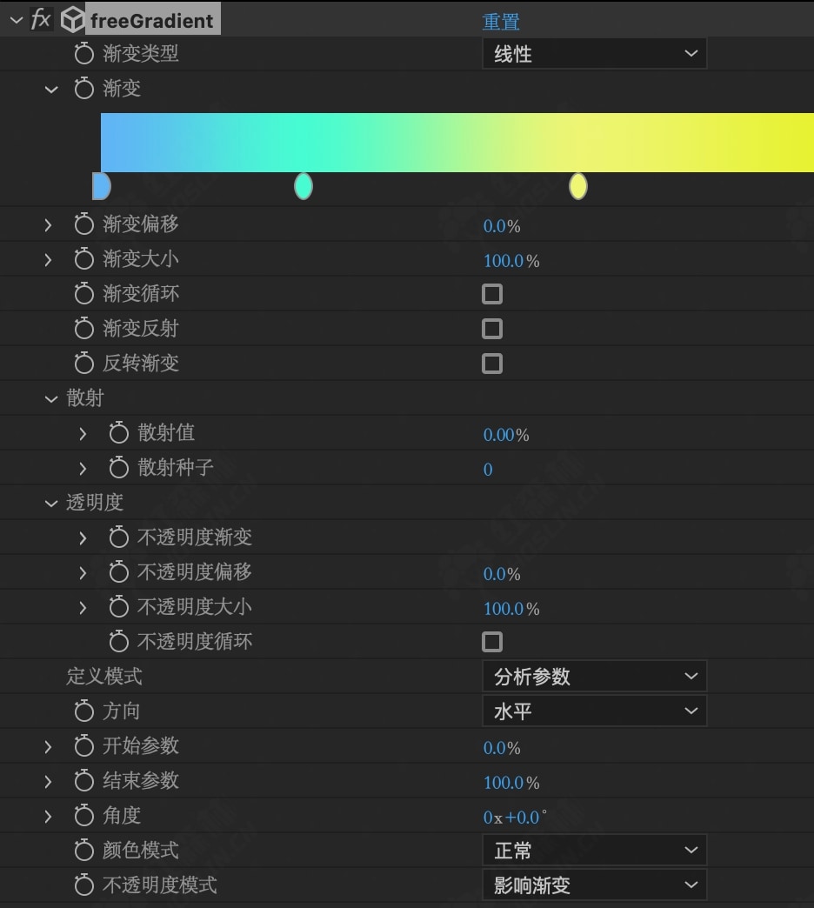
Task: Enable keyframing stopwatch for 角度
Action: click(83, 816)
